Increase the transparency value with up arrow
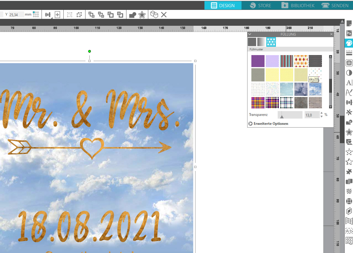Image resolution: width=353 pixels, height=253 pixels. (322, 113)
